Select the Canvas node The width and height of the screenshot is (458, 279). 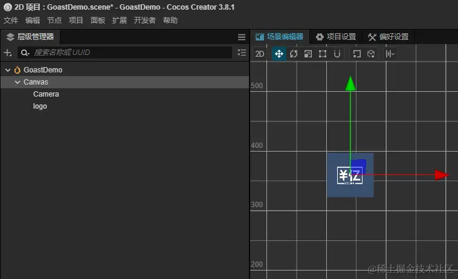click(x=124, y=82)
